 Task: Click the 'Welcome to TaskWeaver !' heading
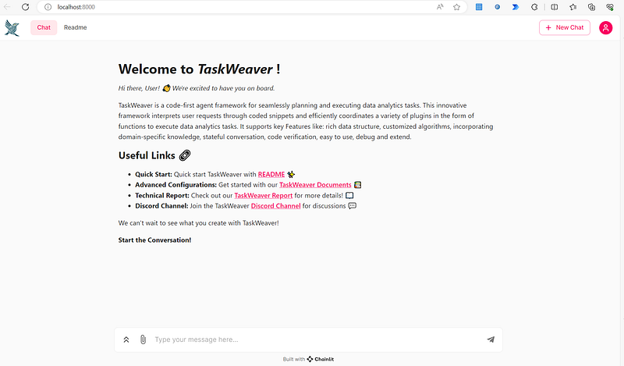(200, 69)
